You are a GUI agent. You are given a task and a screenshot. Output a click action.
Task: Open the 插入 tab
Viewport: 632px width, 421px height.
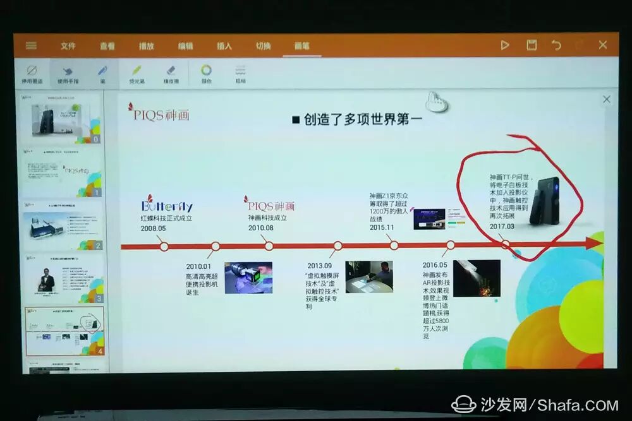(224, 46)
